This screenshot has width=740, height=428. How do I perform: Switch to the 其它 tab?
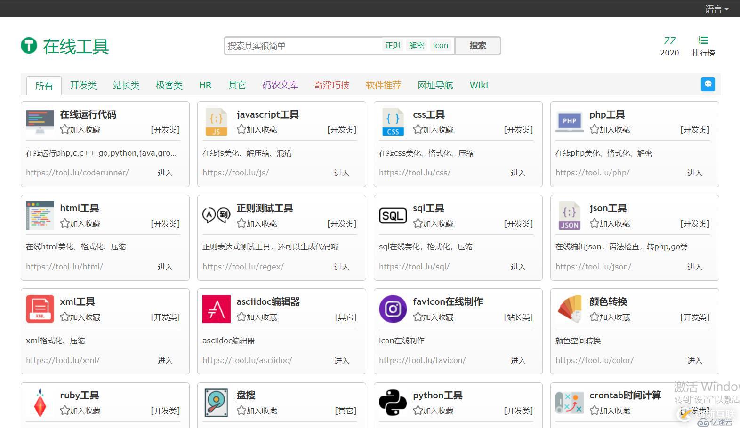click(x=237, y=85)
